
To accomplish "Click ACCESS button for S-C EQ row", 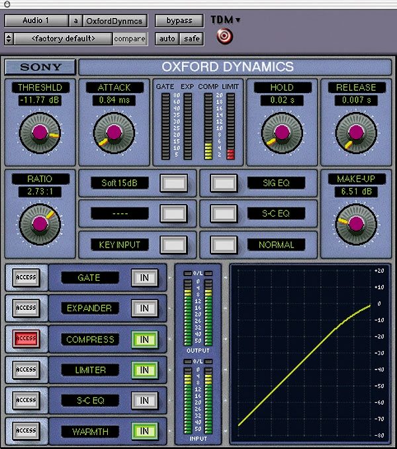I will pos(26,400).
